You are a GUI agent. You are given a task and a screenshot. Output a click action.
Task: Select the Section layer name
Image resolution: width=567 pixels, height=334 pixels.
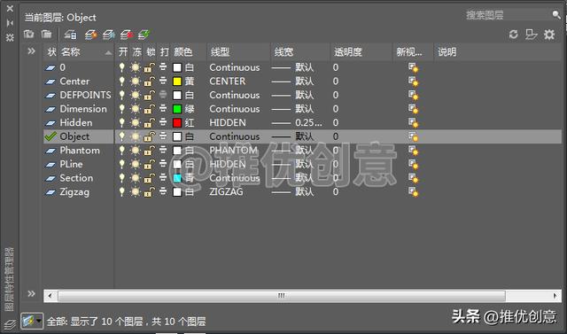tap(76, 178)
